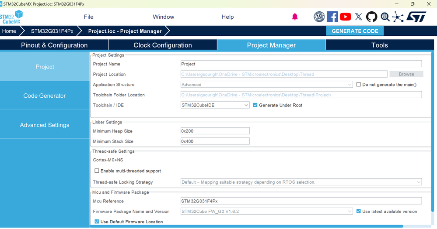This screenshot has height=229, width=437.
Task: Open the pink notification bell
Action: [x=294, y=17]
